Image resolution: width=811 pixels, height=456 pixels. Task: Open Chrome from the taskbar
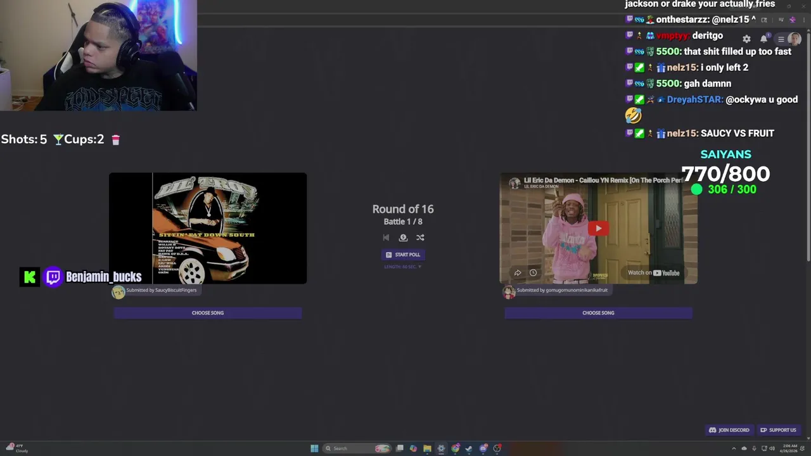pos(455,448)
